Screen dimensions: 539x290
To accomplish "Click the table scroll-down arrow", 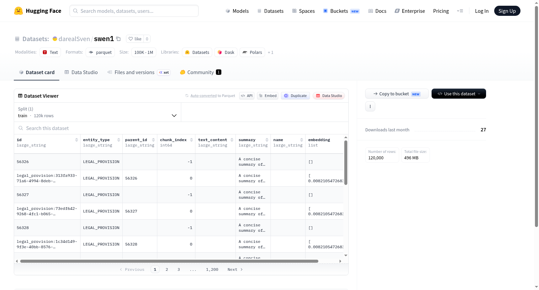I will [346, 256].
